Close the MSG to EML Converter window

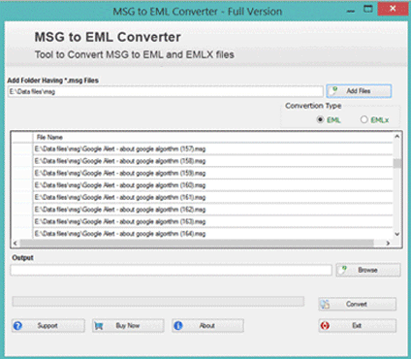click(393, 9)
